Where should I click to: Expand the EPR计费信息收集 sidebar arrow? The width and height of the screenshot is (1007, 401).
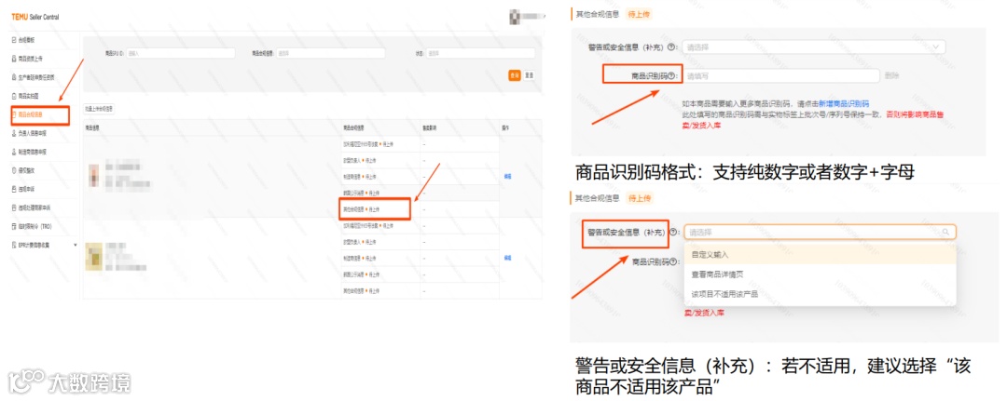[x=76, y=245]
